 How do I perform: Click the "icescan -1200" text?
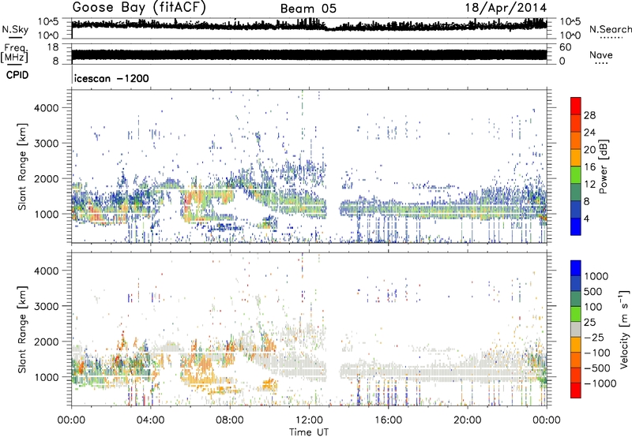(x=111, y=78)
